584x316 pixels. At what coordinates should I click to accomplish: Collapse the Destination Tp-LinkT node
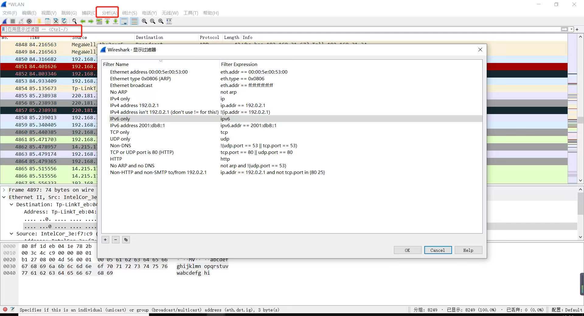click(x=11, y=204)
